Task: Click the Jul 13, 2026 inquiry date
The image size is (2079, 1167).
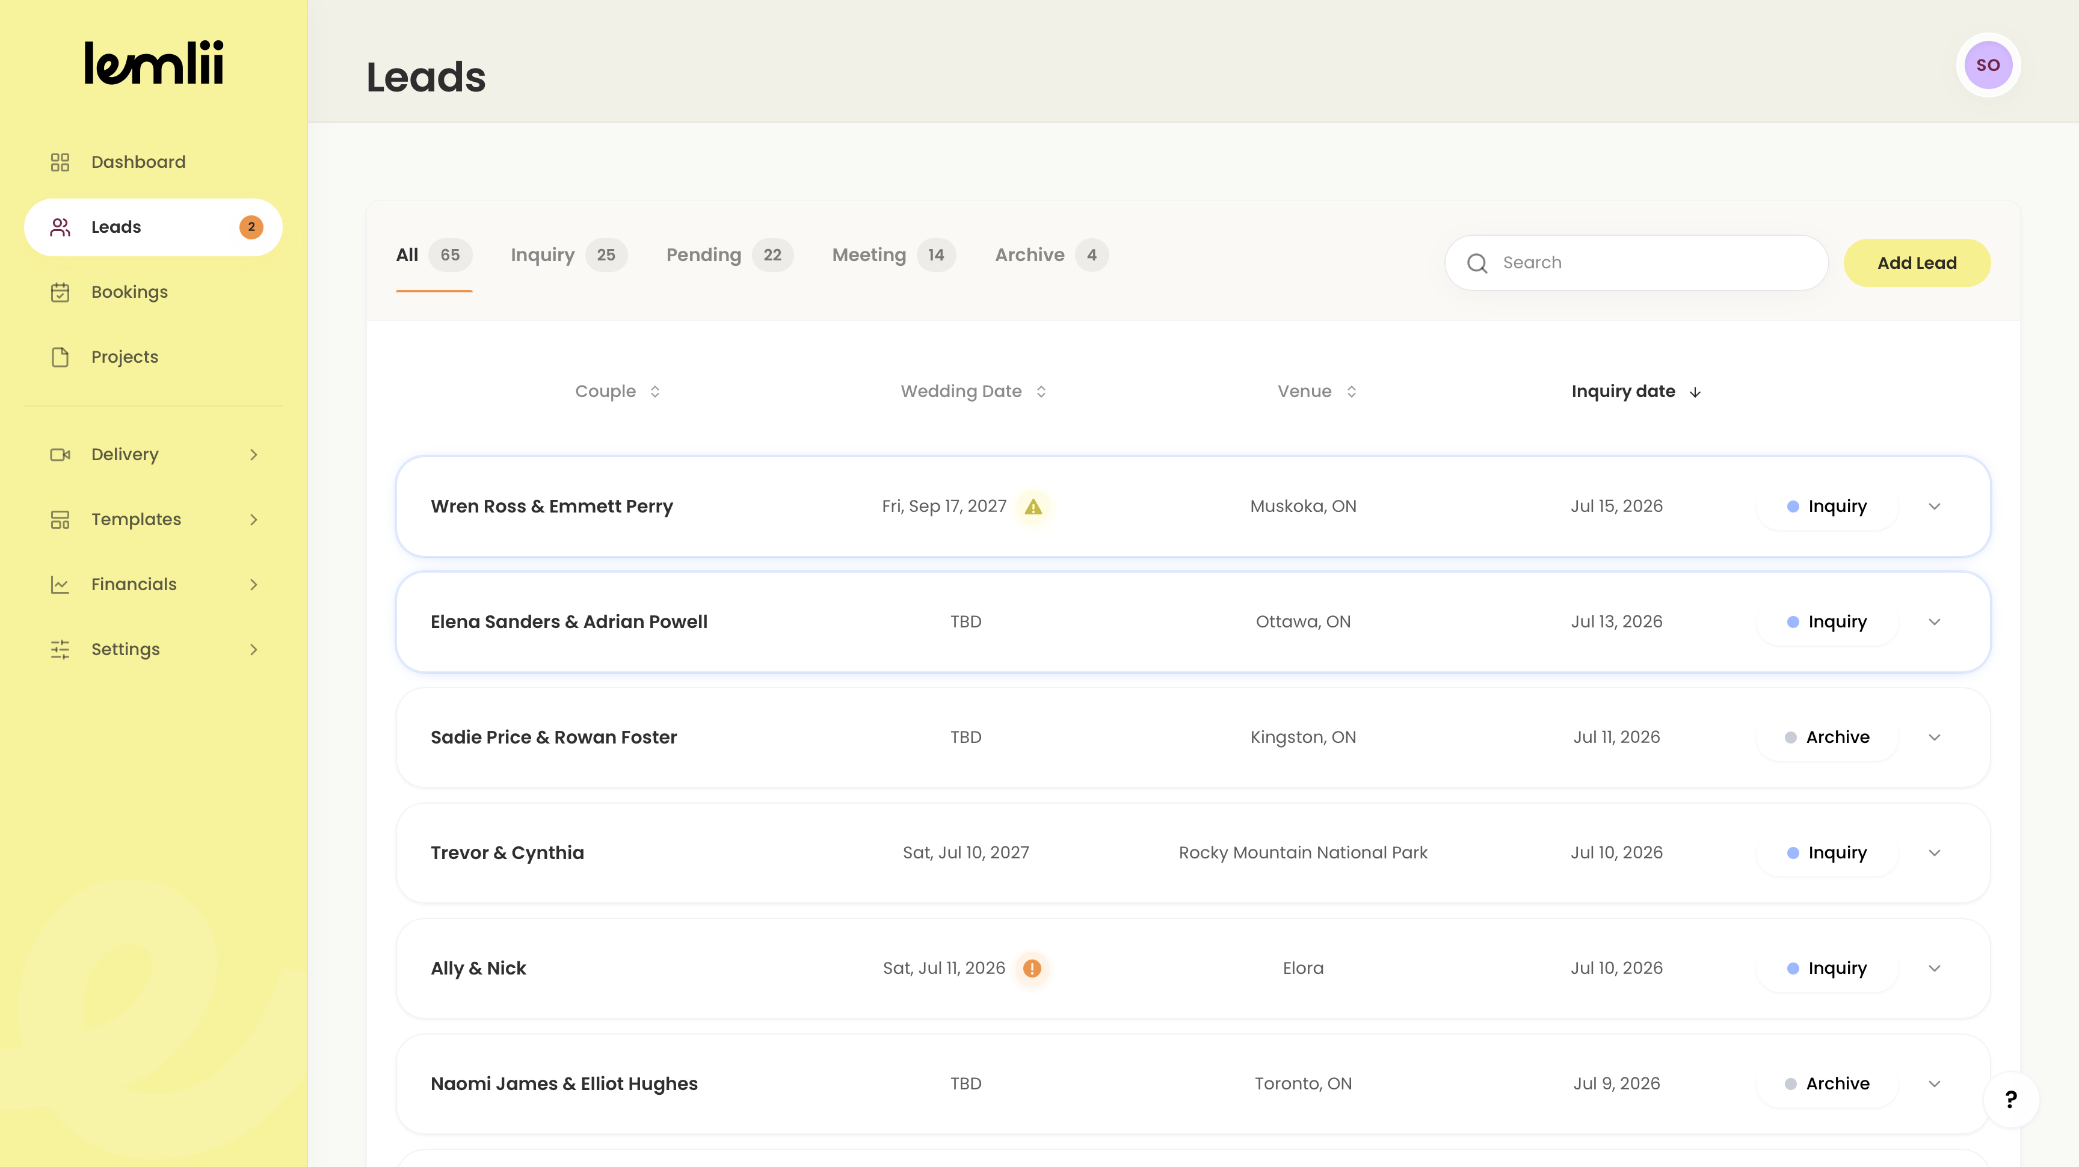Action: tap(1616, 622)
